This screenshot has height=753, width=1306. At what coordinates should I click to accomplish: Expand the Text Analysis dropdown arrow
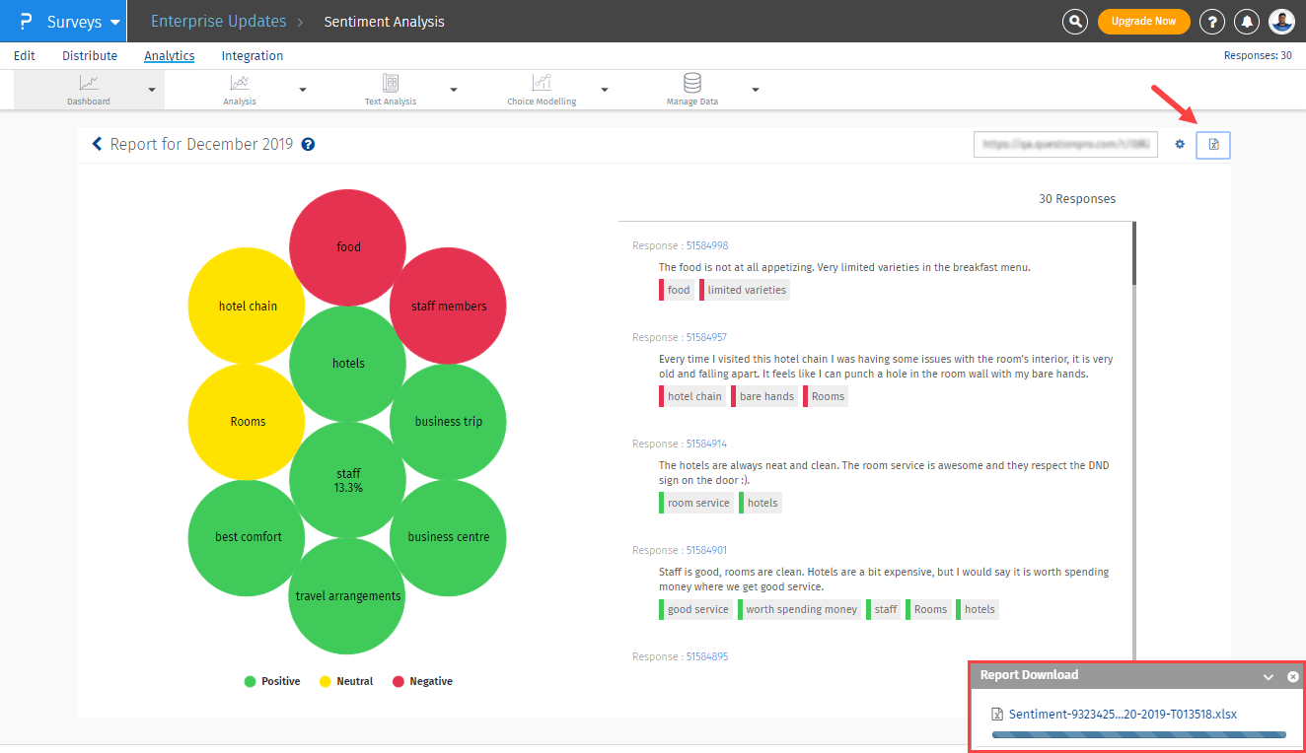[454, 90]
